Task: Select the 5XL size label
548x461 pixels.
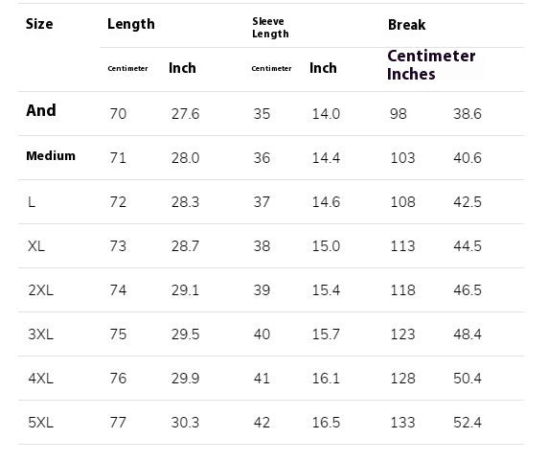Action: tap(40, 423)
